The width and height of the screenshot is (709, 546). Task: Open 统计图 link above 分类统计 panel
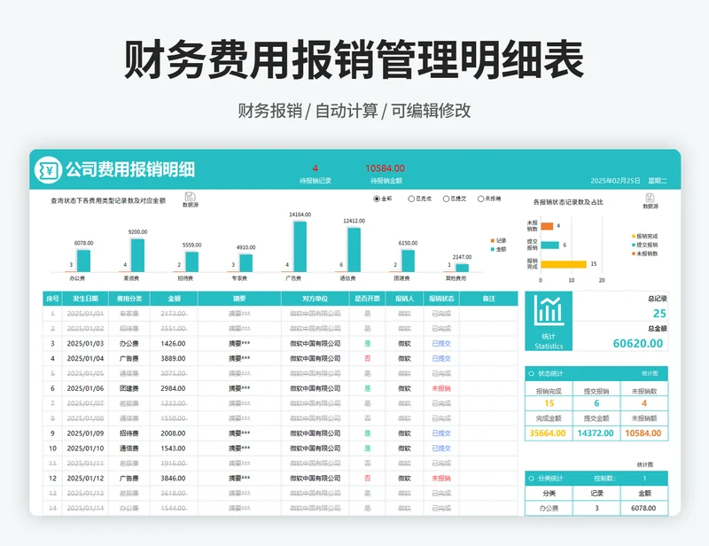pyautogui.click(x=645, y=464)
